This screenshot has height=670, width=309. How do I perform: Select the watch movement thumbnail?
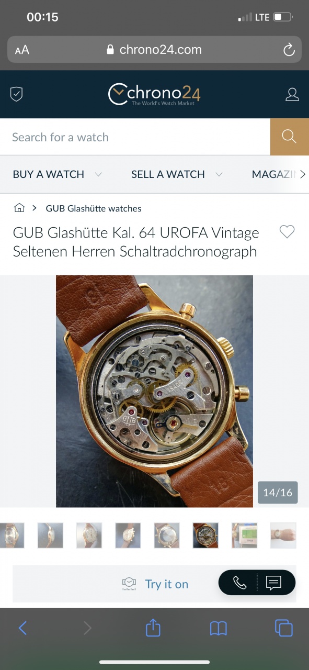coord(205,535)
